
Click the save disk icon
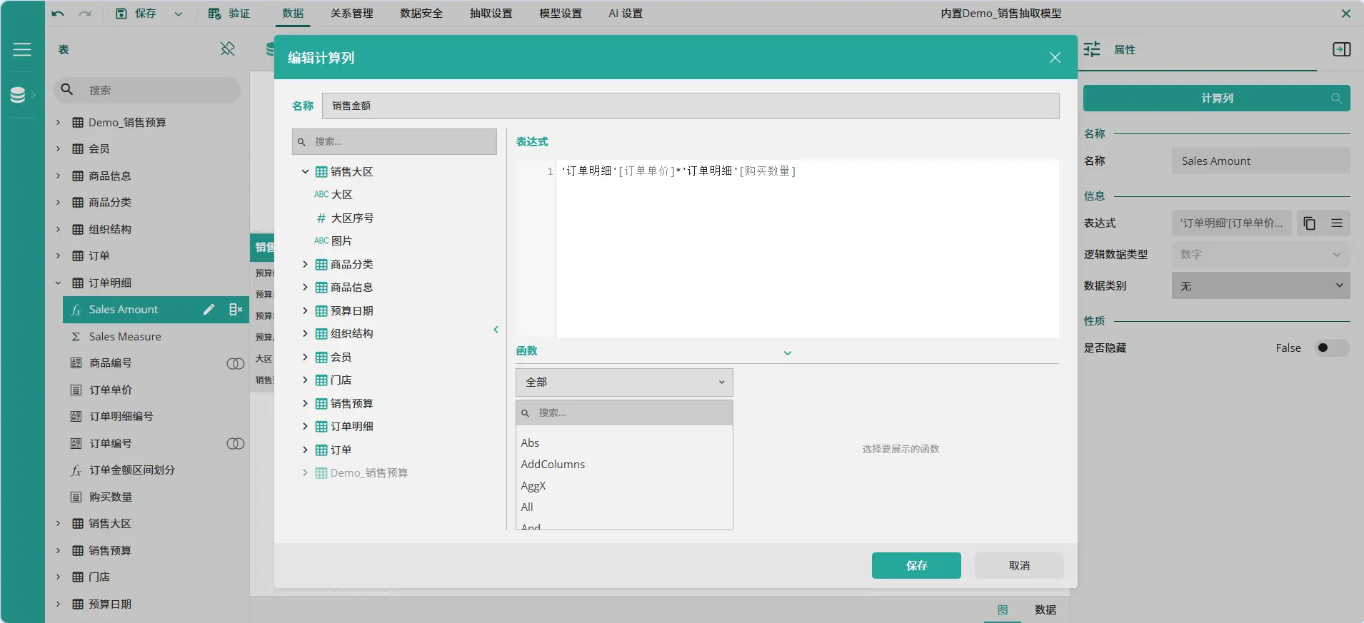121,14
